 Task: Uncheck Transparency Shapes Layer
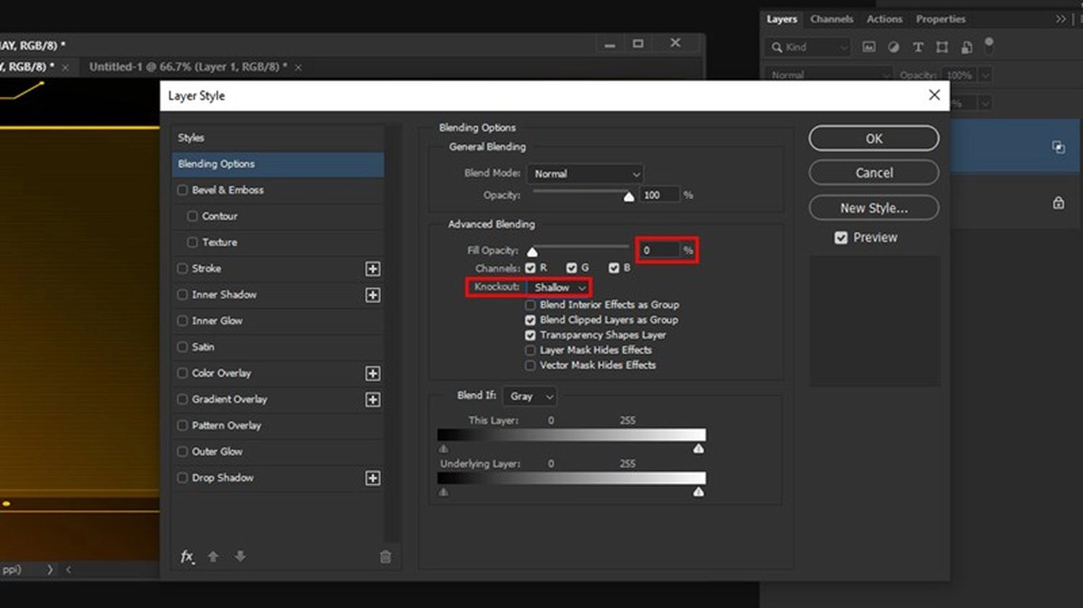(531, 335)
